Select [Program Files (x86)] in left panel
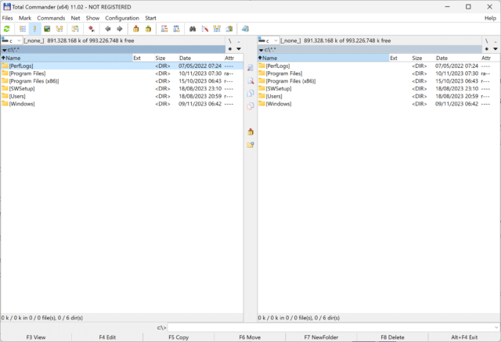The image size is (501, 342). click(122, 81)
